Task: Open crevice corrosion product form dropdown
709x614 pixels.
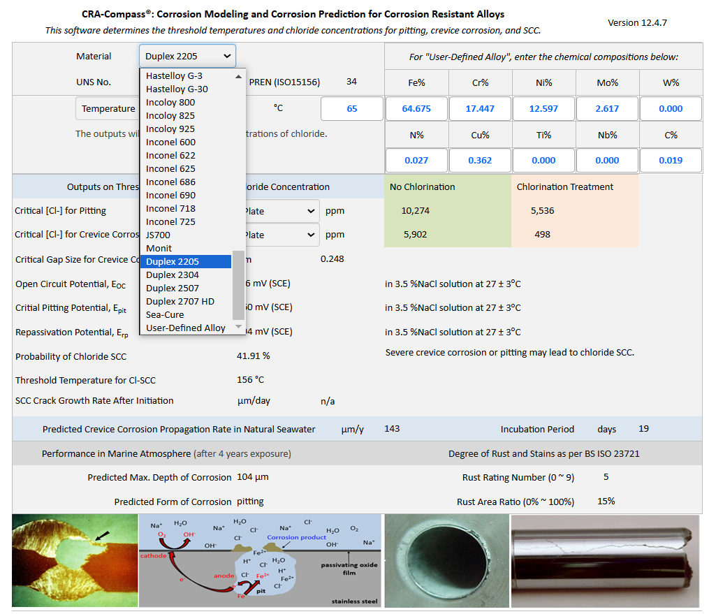Action: click(282, 235)
